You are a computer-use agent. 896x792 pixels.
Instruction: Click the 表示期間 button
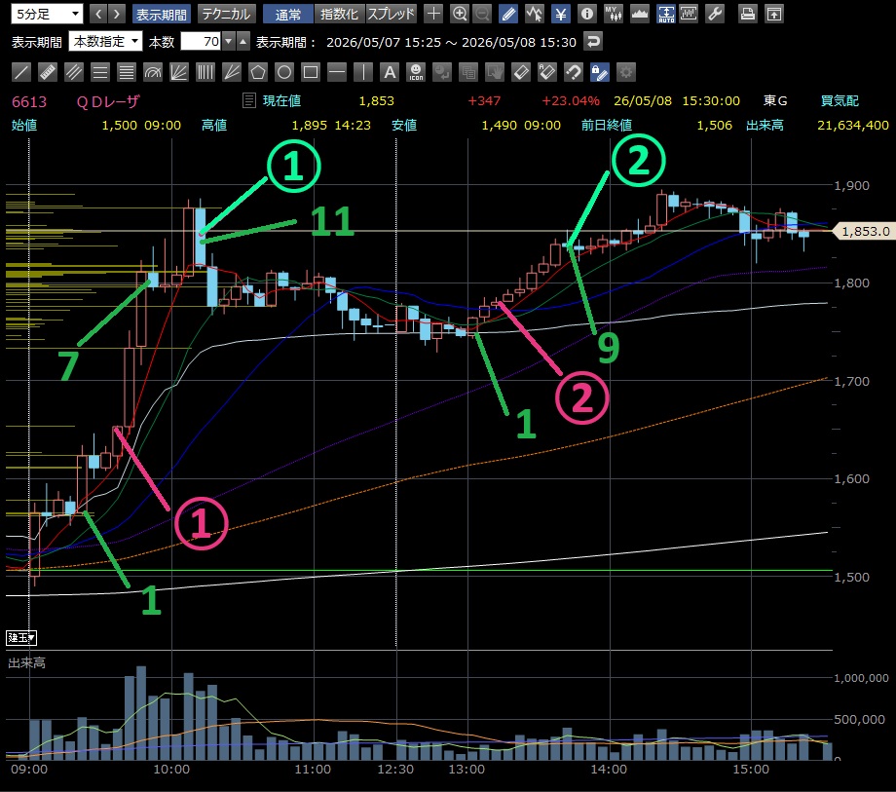(x=162, y=14)
